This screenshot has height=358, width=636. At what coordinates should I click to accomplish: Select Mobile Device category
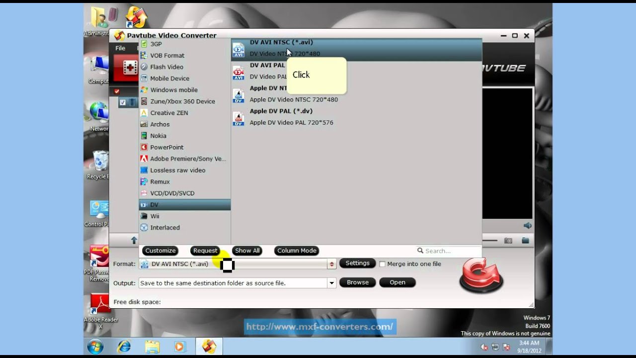pos(185,78)
